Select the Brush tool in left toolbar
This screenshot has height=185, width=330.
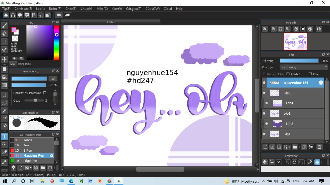5,26
